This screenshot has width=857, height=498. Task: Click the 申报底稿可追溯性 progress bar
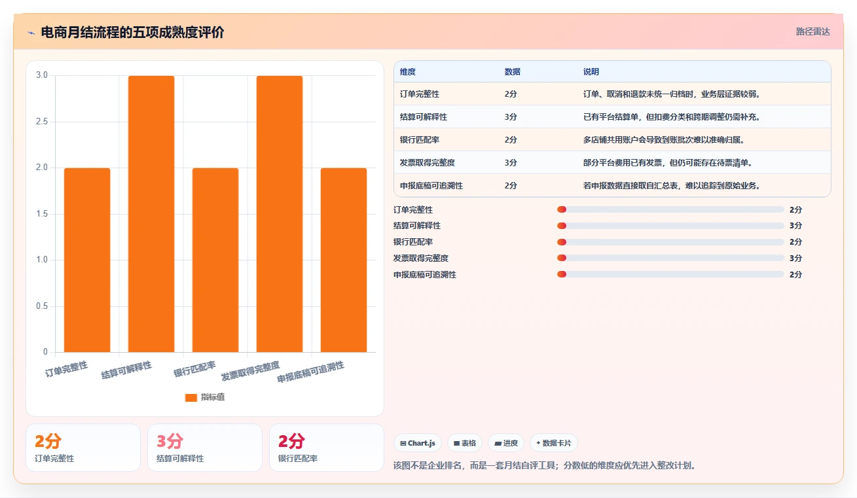[x=670, y=274]
